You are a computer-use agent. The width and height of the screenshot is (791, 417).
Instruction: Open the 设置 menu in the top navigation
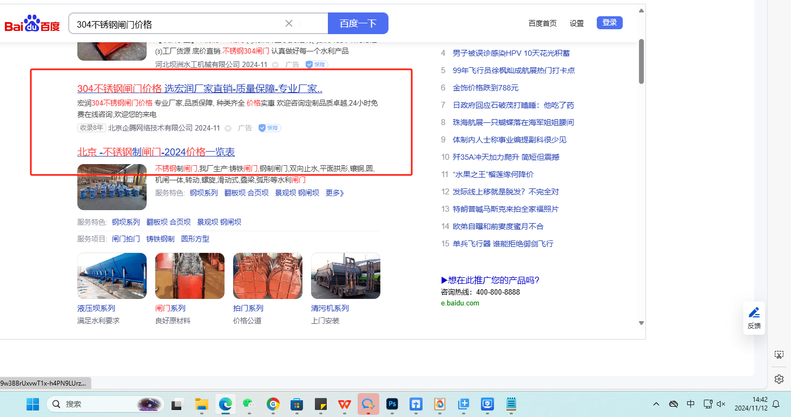(577, 23)
